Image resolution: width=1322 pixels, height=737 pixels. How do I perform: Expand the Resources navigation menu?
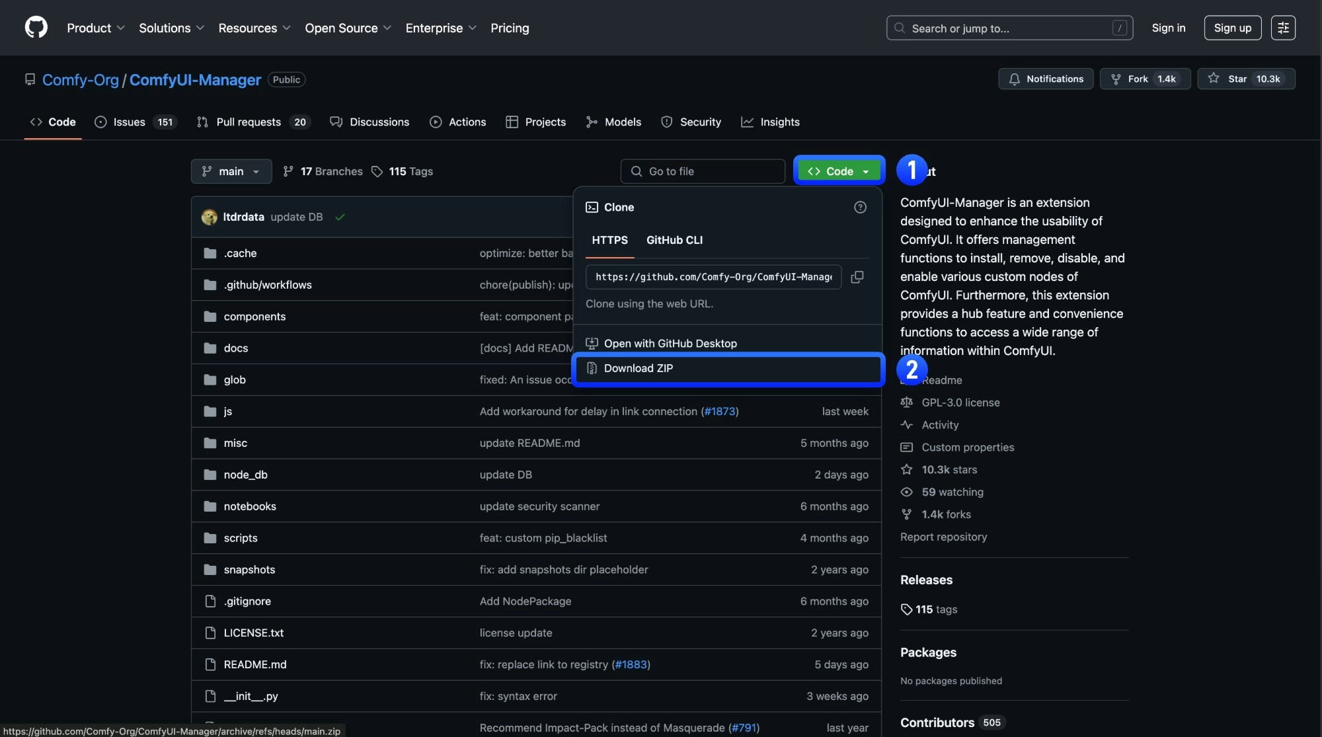(254, 28)
